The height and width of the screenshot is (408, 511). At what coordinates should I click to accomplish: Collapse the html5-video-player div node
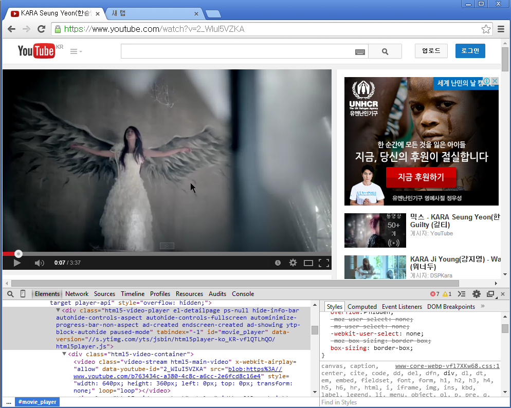(x=58, y=310)
